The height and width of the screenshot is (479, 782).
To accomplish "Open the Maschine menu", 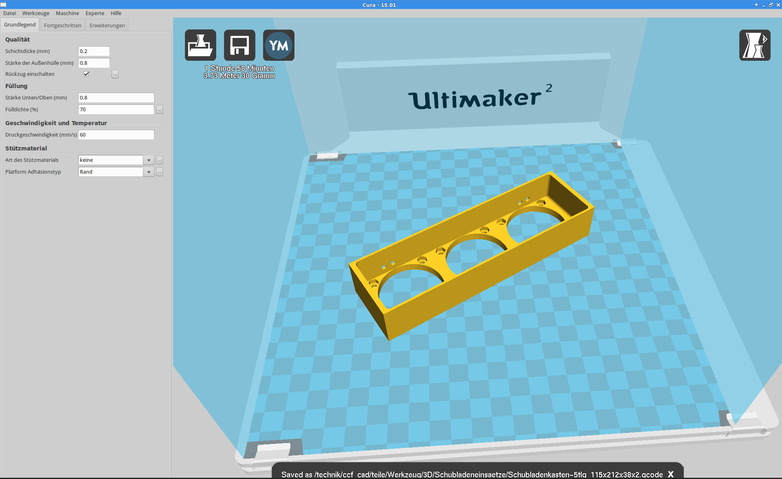I will click(67, 13).
